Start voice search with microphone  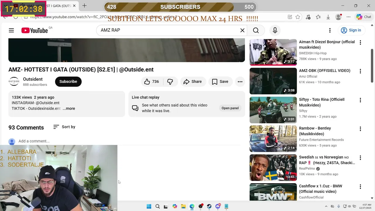(275, 30)
